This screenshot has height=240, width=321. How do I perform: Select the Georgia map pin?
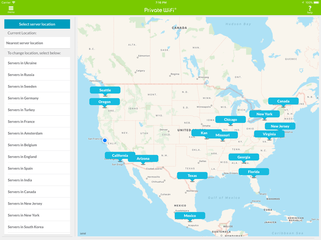[244, 157]
